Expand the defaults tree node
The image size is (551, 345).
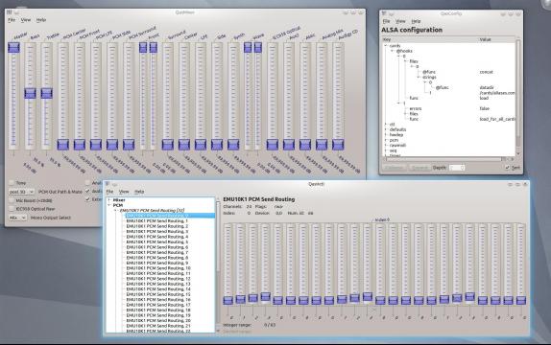click(x=386, y=129)
